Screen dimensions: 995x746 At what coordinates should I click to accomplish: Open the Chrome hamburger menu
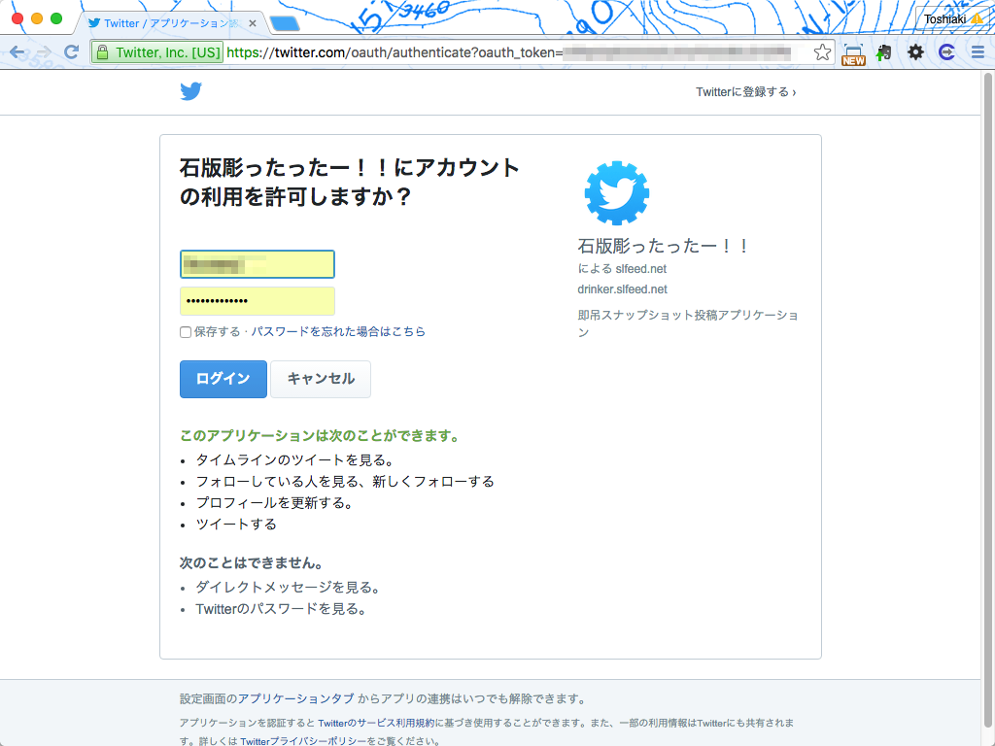978,52
